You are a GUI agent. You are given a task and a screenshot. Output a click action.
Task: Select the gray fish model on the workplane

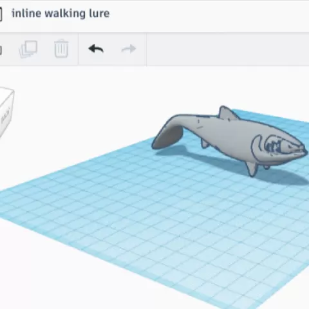[x=230, y=140]
